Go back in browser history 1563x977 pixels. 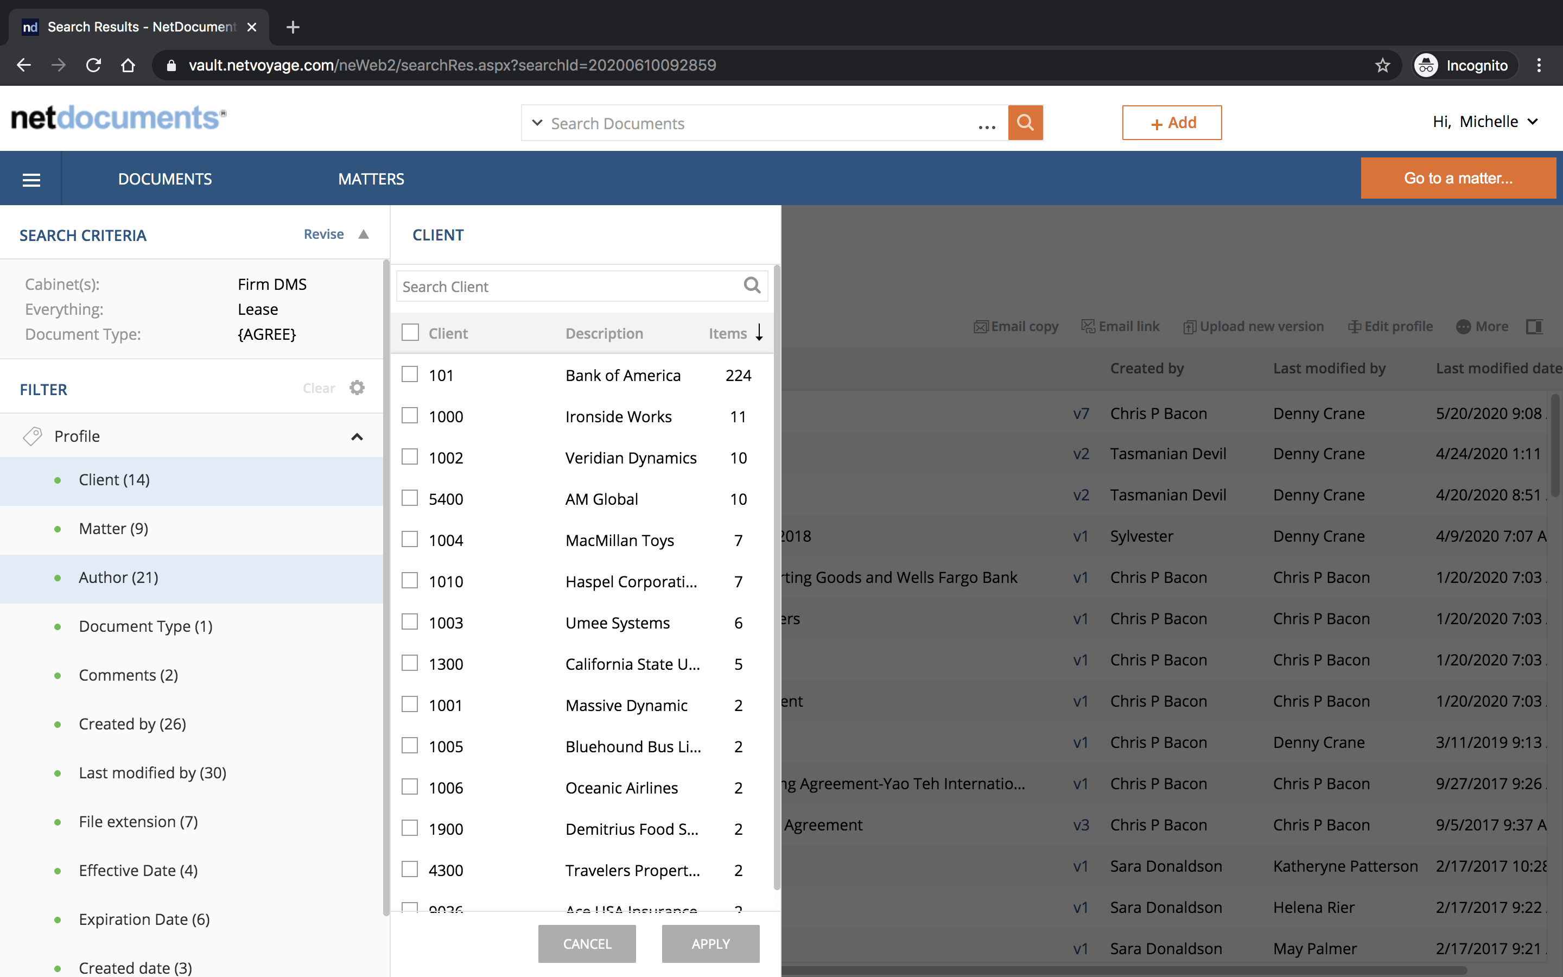(24, 65)
